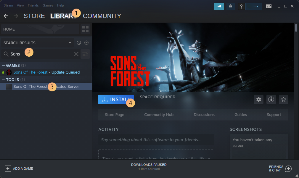
Task: Open the Steam menu
Action: (8, 5)
